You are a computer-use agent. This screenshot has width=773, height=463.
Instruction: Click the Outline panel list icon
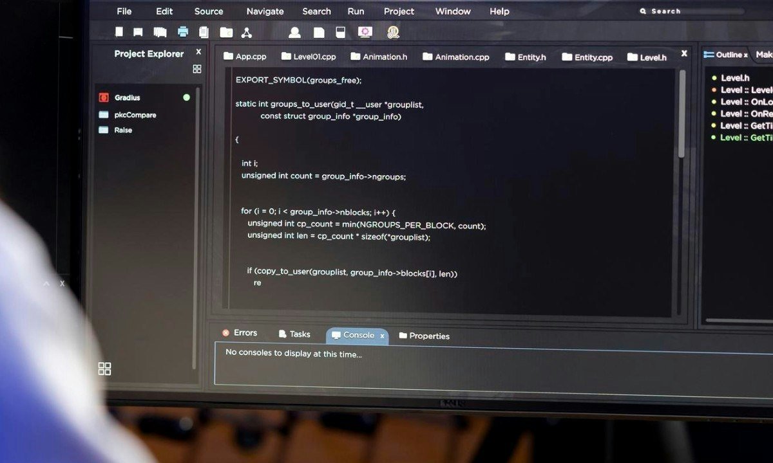pos(709,55)
